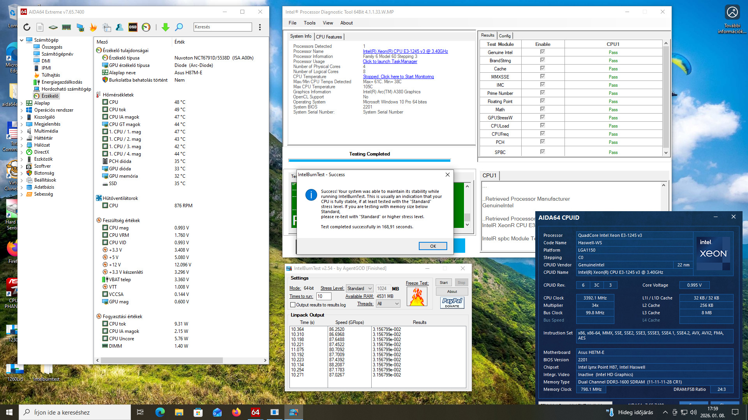Open the memory benchmark RAM icon

click(x=67, y=27)
